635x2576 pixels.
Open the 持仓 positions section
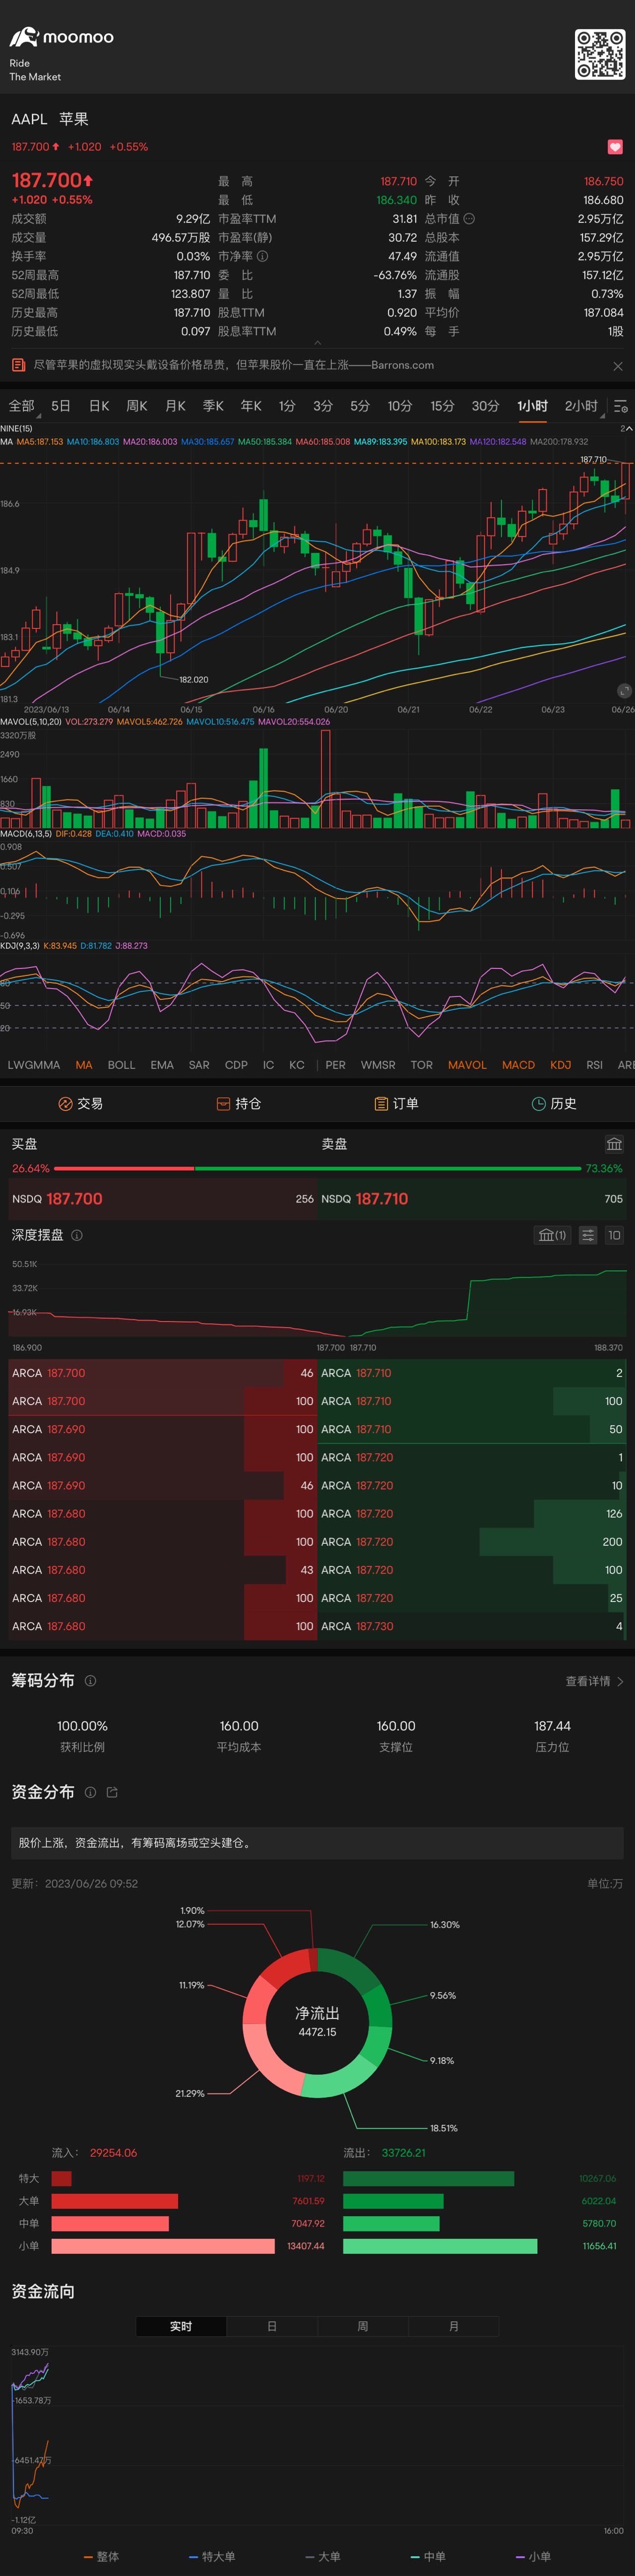pyautogui.click(x=239, y=1104)
